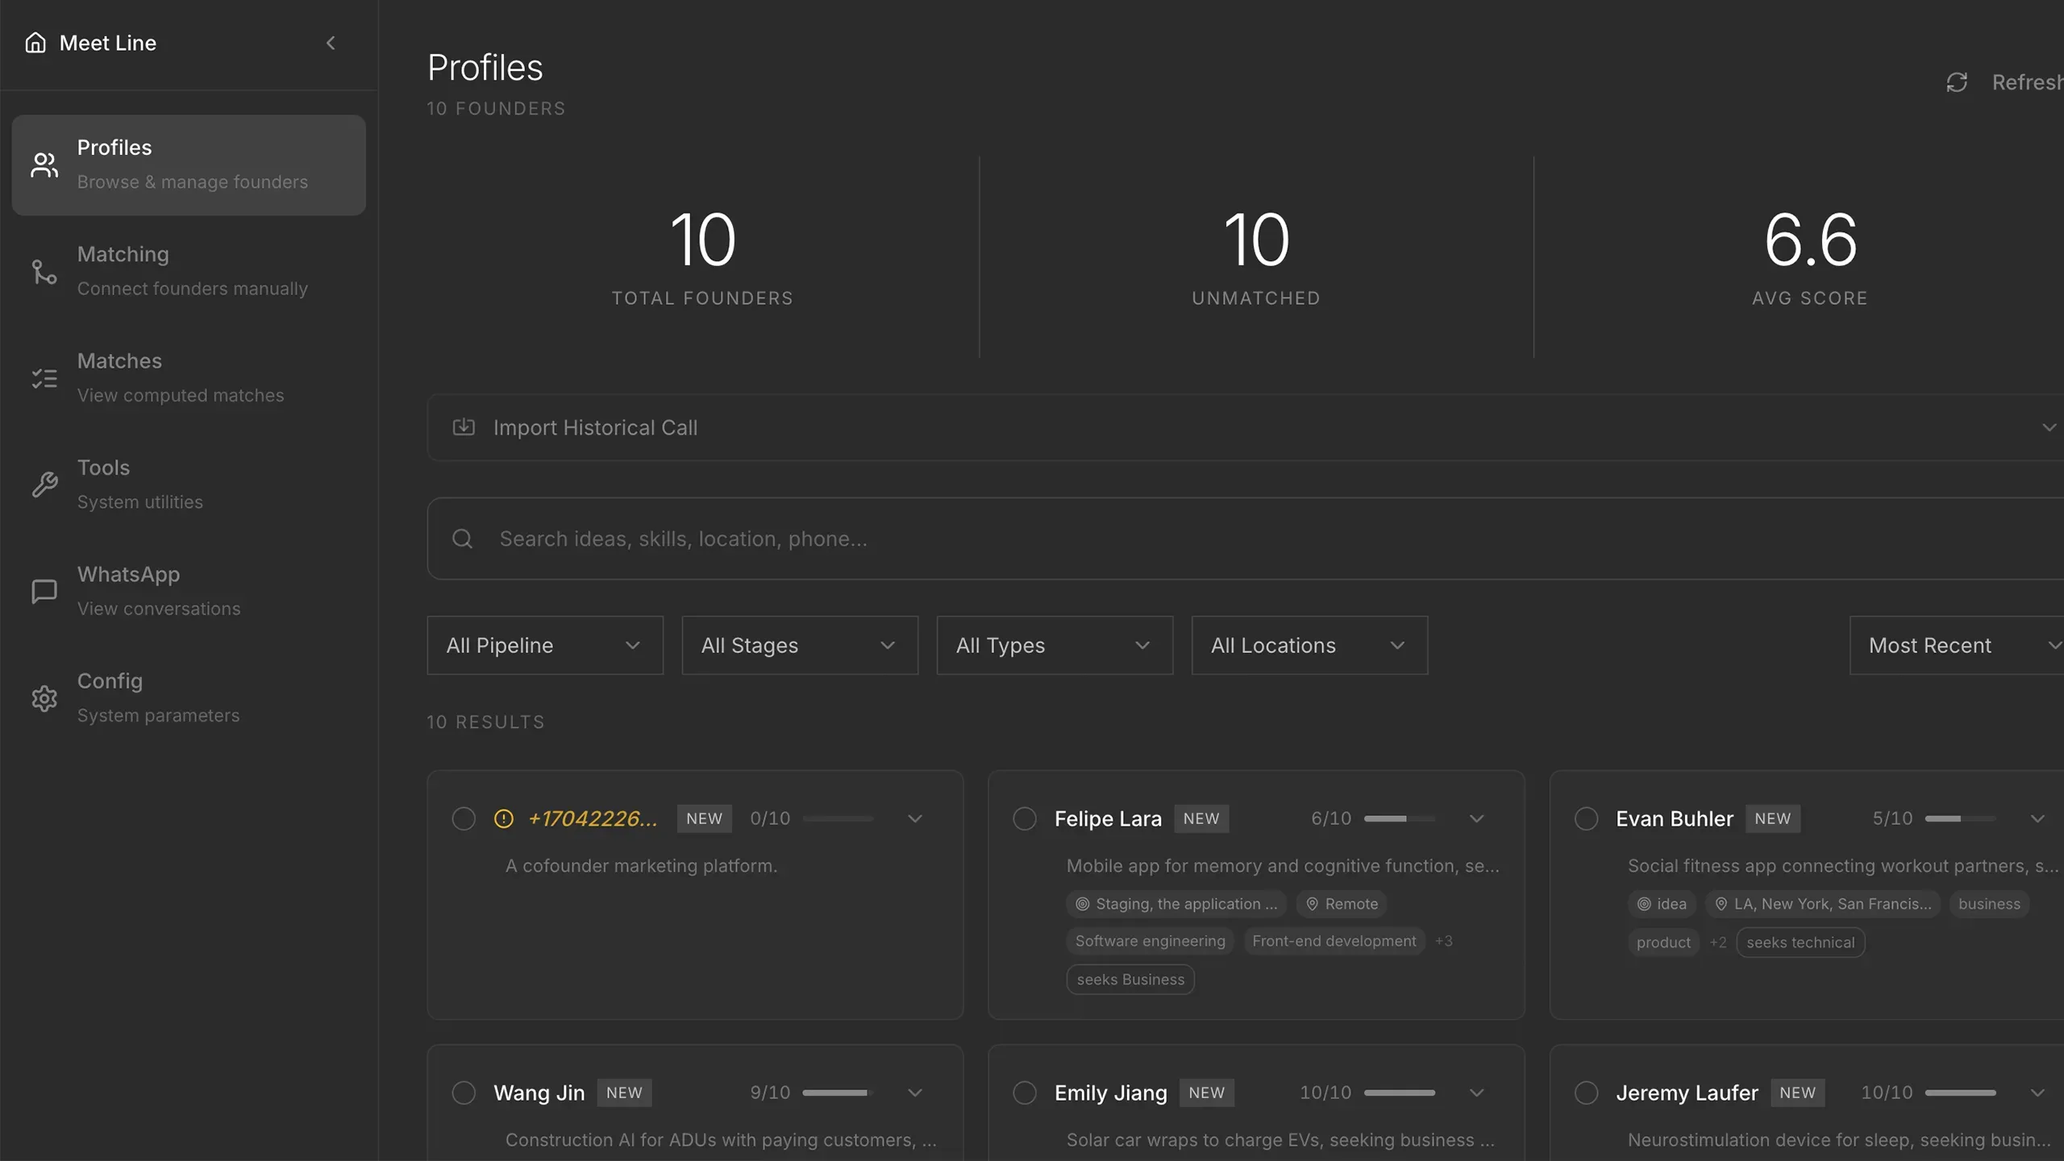Click the Config gear icon in sidebar

[44, 698]
